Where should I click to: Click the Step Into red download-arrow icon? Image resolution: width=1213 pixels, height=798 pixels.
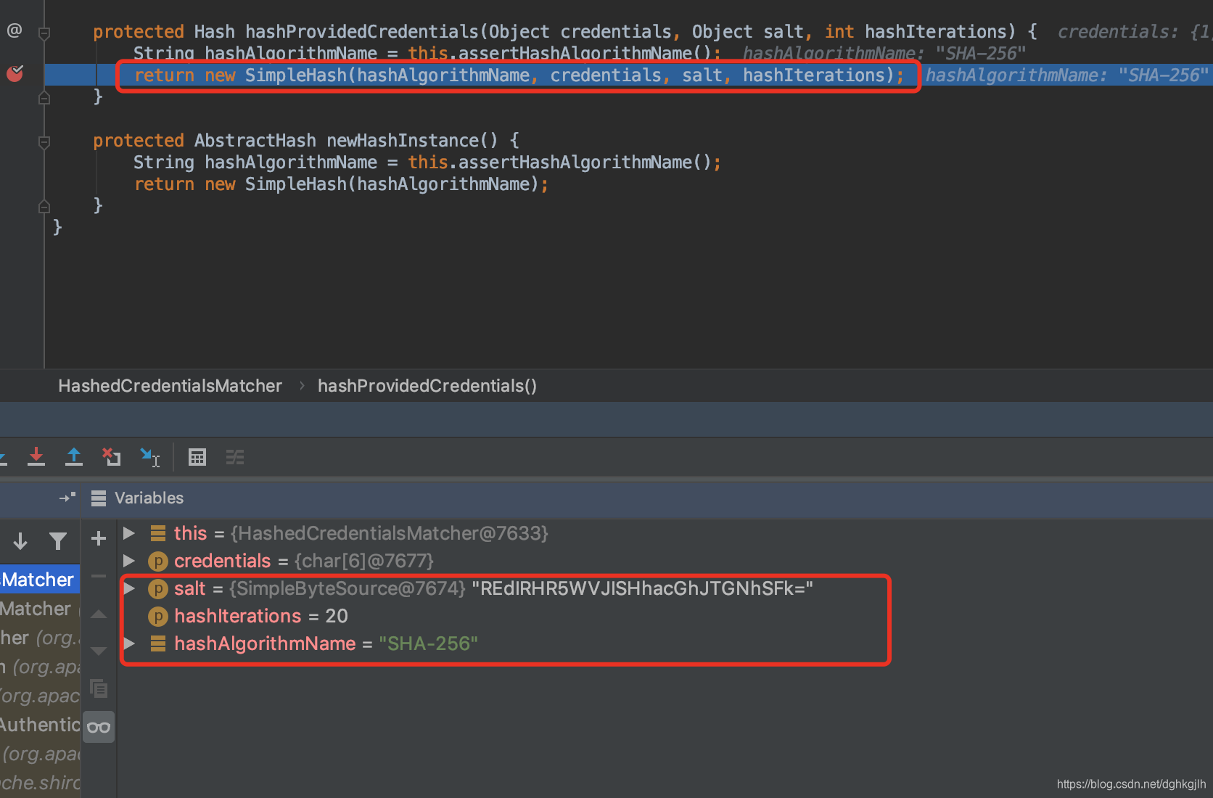36,457
